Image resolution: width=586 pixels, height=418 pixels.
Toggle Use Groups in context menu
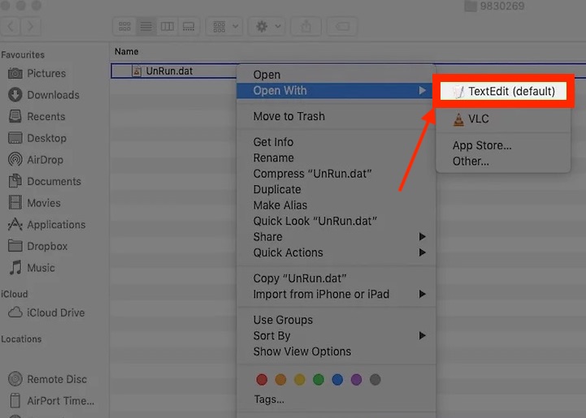(x=336, y=321)
